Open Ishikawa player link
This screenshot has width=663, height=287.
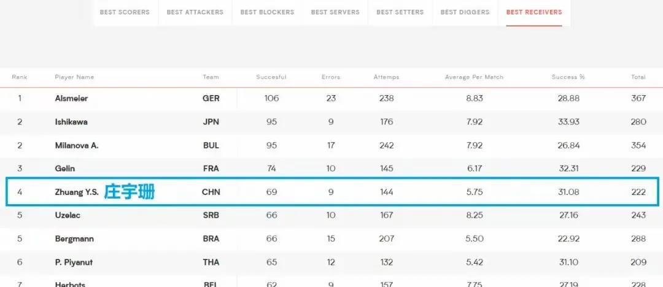[x=71, y=122]
